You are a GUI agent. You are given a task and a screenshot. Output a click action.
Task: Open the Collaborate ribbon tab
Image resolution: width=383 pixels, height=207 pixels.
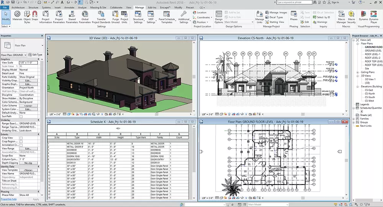[116, 7]
